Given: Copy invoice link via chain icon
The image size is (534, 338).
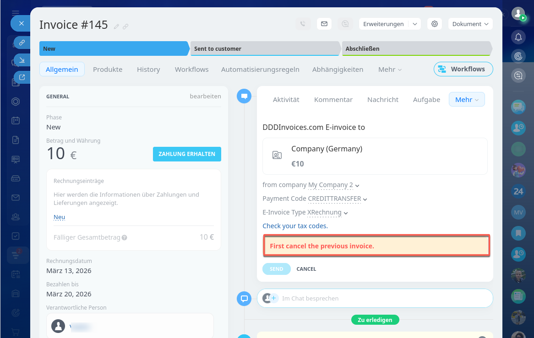Looking at the screenshot, I should click(x=125, y=27).
